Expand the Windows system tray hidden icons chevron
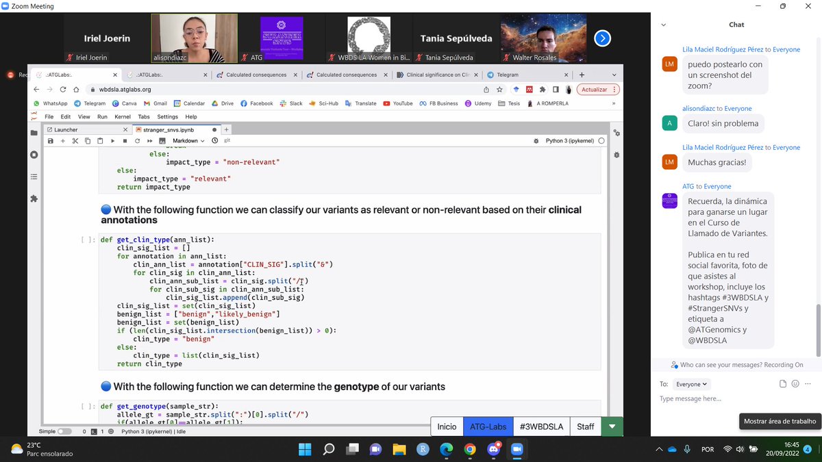This screenshot has height=462, width=822. coord(658,450)
